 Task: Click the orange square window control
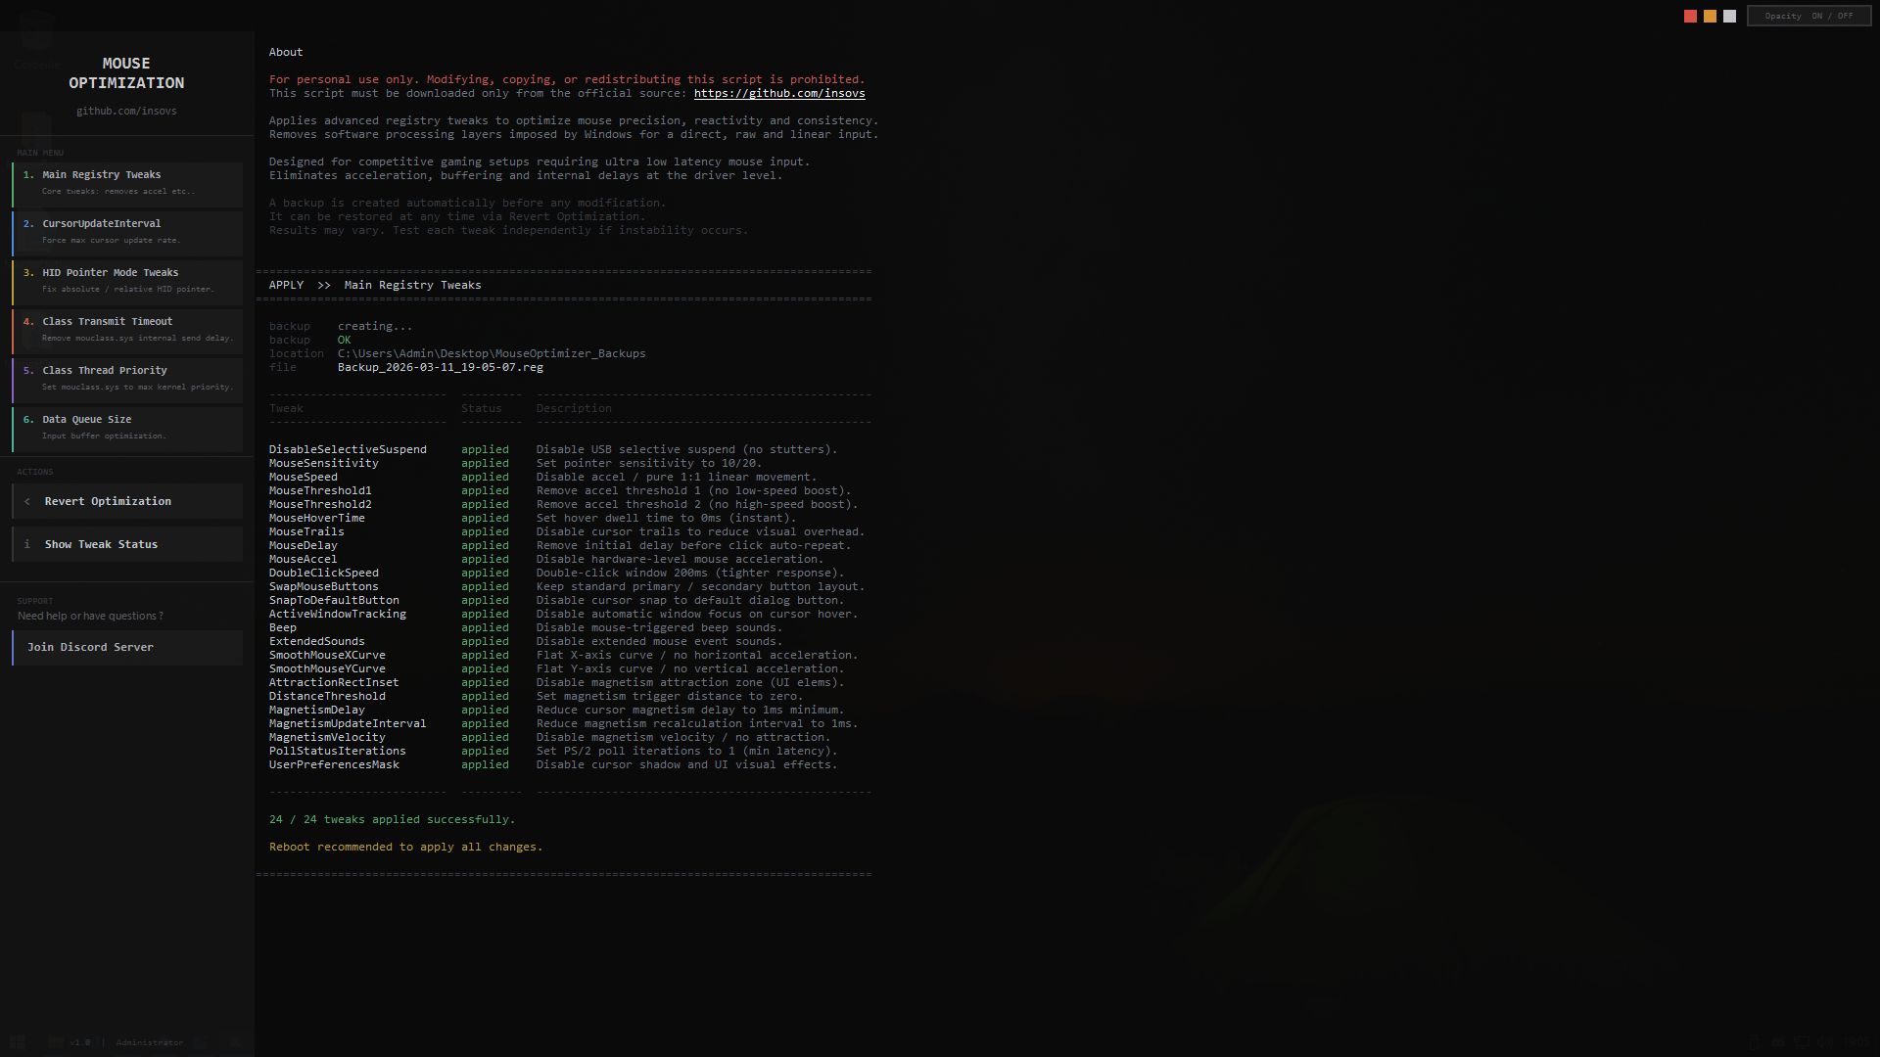click(1710, 17)
